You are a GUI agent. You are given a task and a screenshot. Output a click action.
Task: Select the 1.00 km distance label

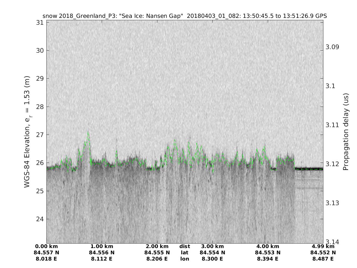pyautogui.click(x=102, y=246)
